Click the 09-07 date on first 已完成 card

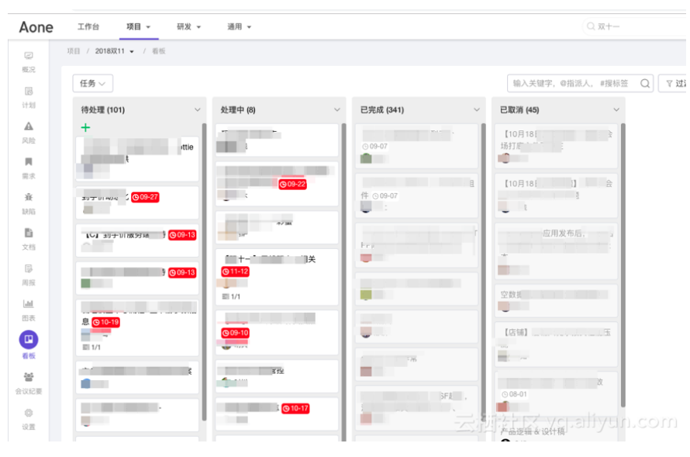(x=375, y=146)
